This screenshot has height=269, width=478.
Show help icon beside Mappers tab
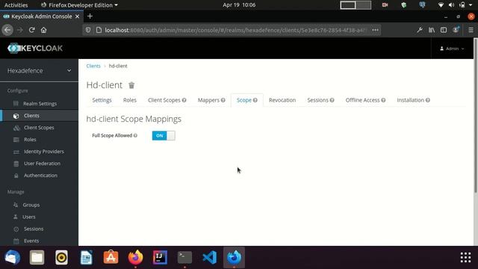click(x=223, y=100)
